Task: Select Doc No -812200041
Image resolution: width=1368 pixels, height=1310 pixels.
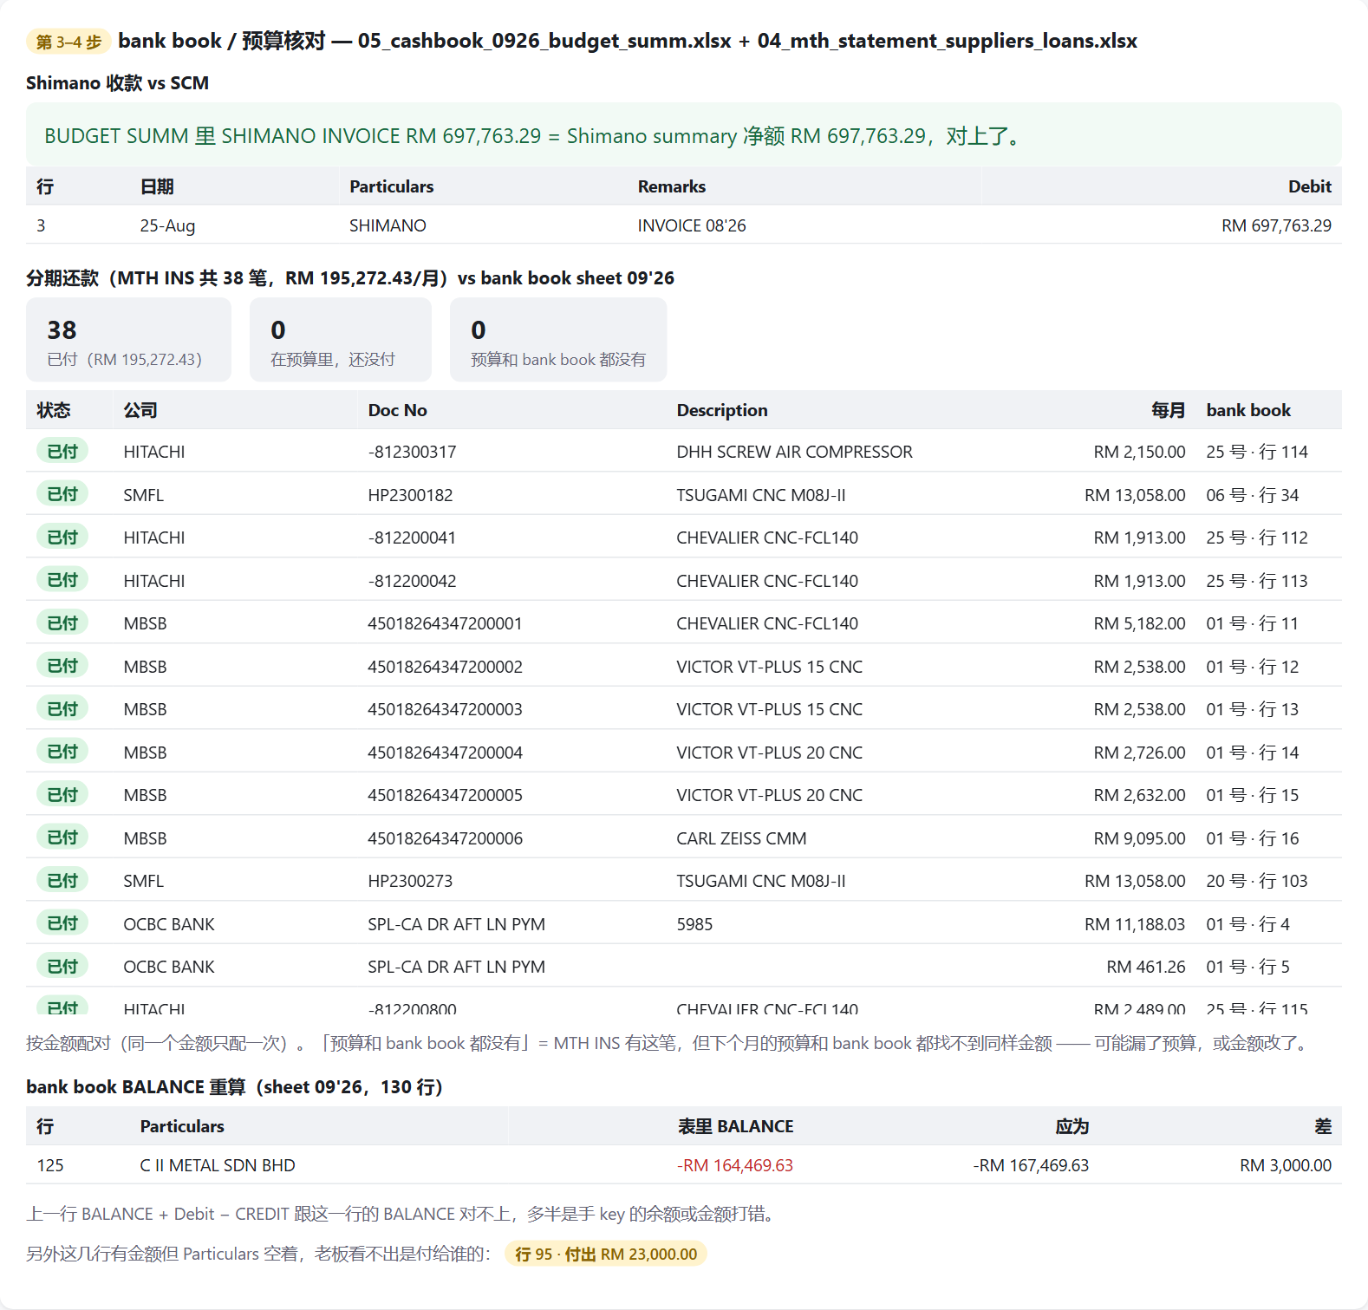Action: point(412,538)
